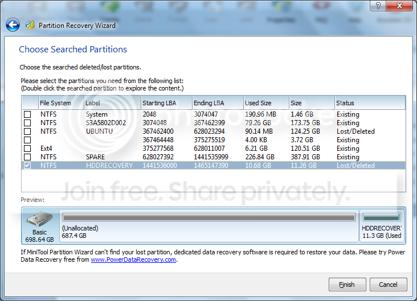Sort by Starting LBA column header
417x301 pixels.
point(166,103)
